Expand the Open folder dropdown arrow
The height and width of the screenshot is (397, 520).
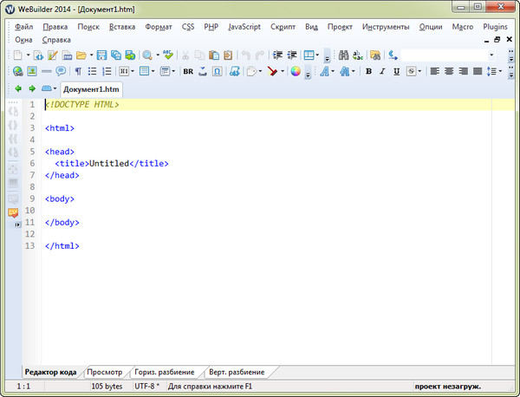point(91,55)
